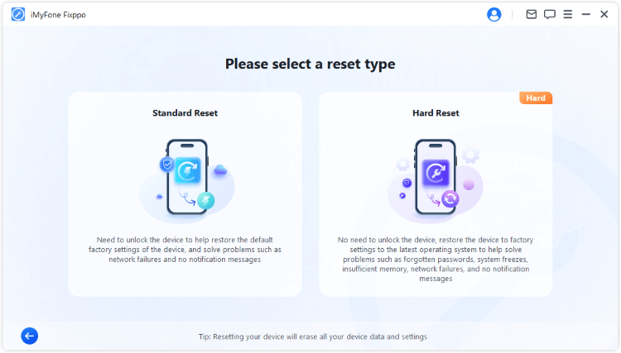Select the Standard Reset option title
Screen dimensions: 621x353
pyautogui.click(x=185, y=113)
